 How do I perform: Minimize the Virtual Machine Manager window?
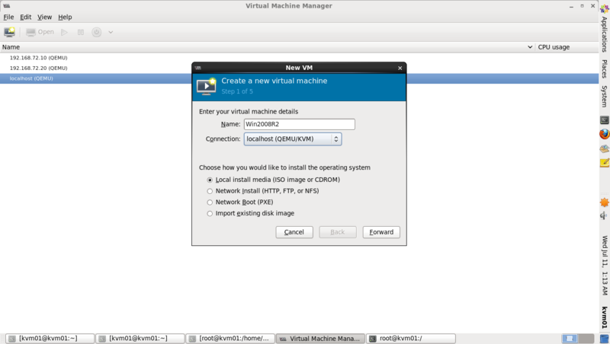point(571,6)
